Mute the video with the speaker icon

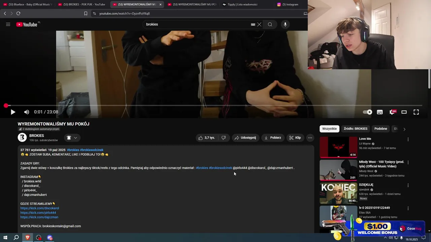tap(27, 112)
